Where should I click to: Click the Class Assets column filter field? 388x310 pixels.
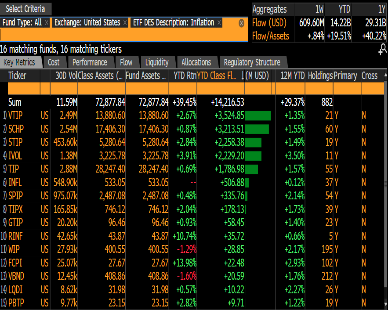click(102, 89)
